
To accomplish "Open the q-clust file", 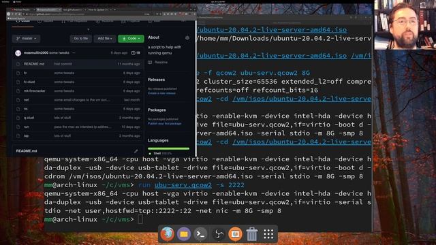I will pos(29,118).
